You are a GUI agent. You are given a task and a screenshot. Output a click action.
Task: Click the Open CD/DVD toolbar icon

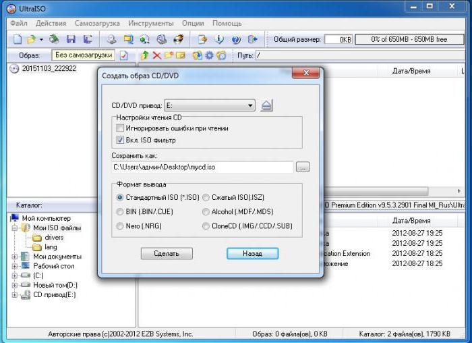(x=54, y=39)
